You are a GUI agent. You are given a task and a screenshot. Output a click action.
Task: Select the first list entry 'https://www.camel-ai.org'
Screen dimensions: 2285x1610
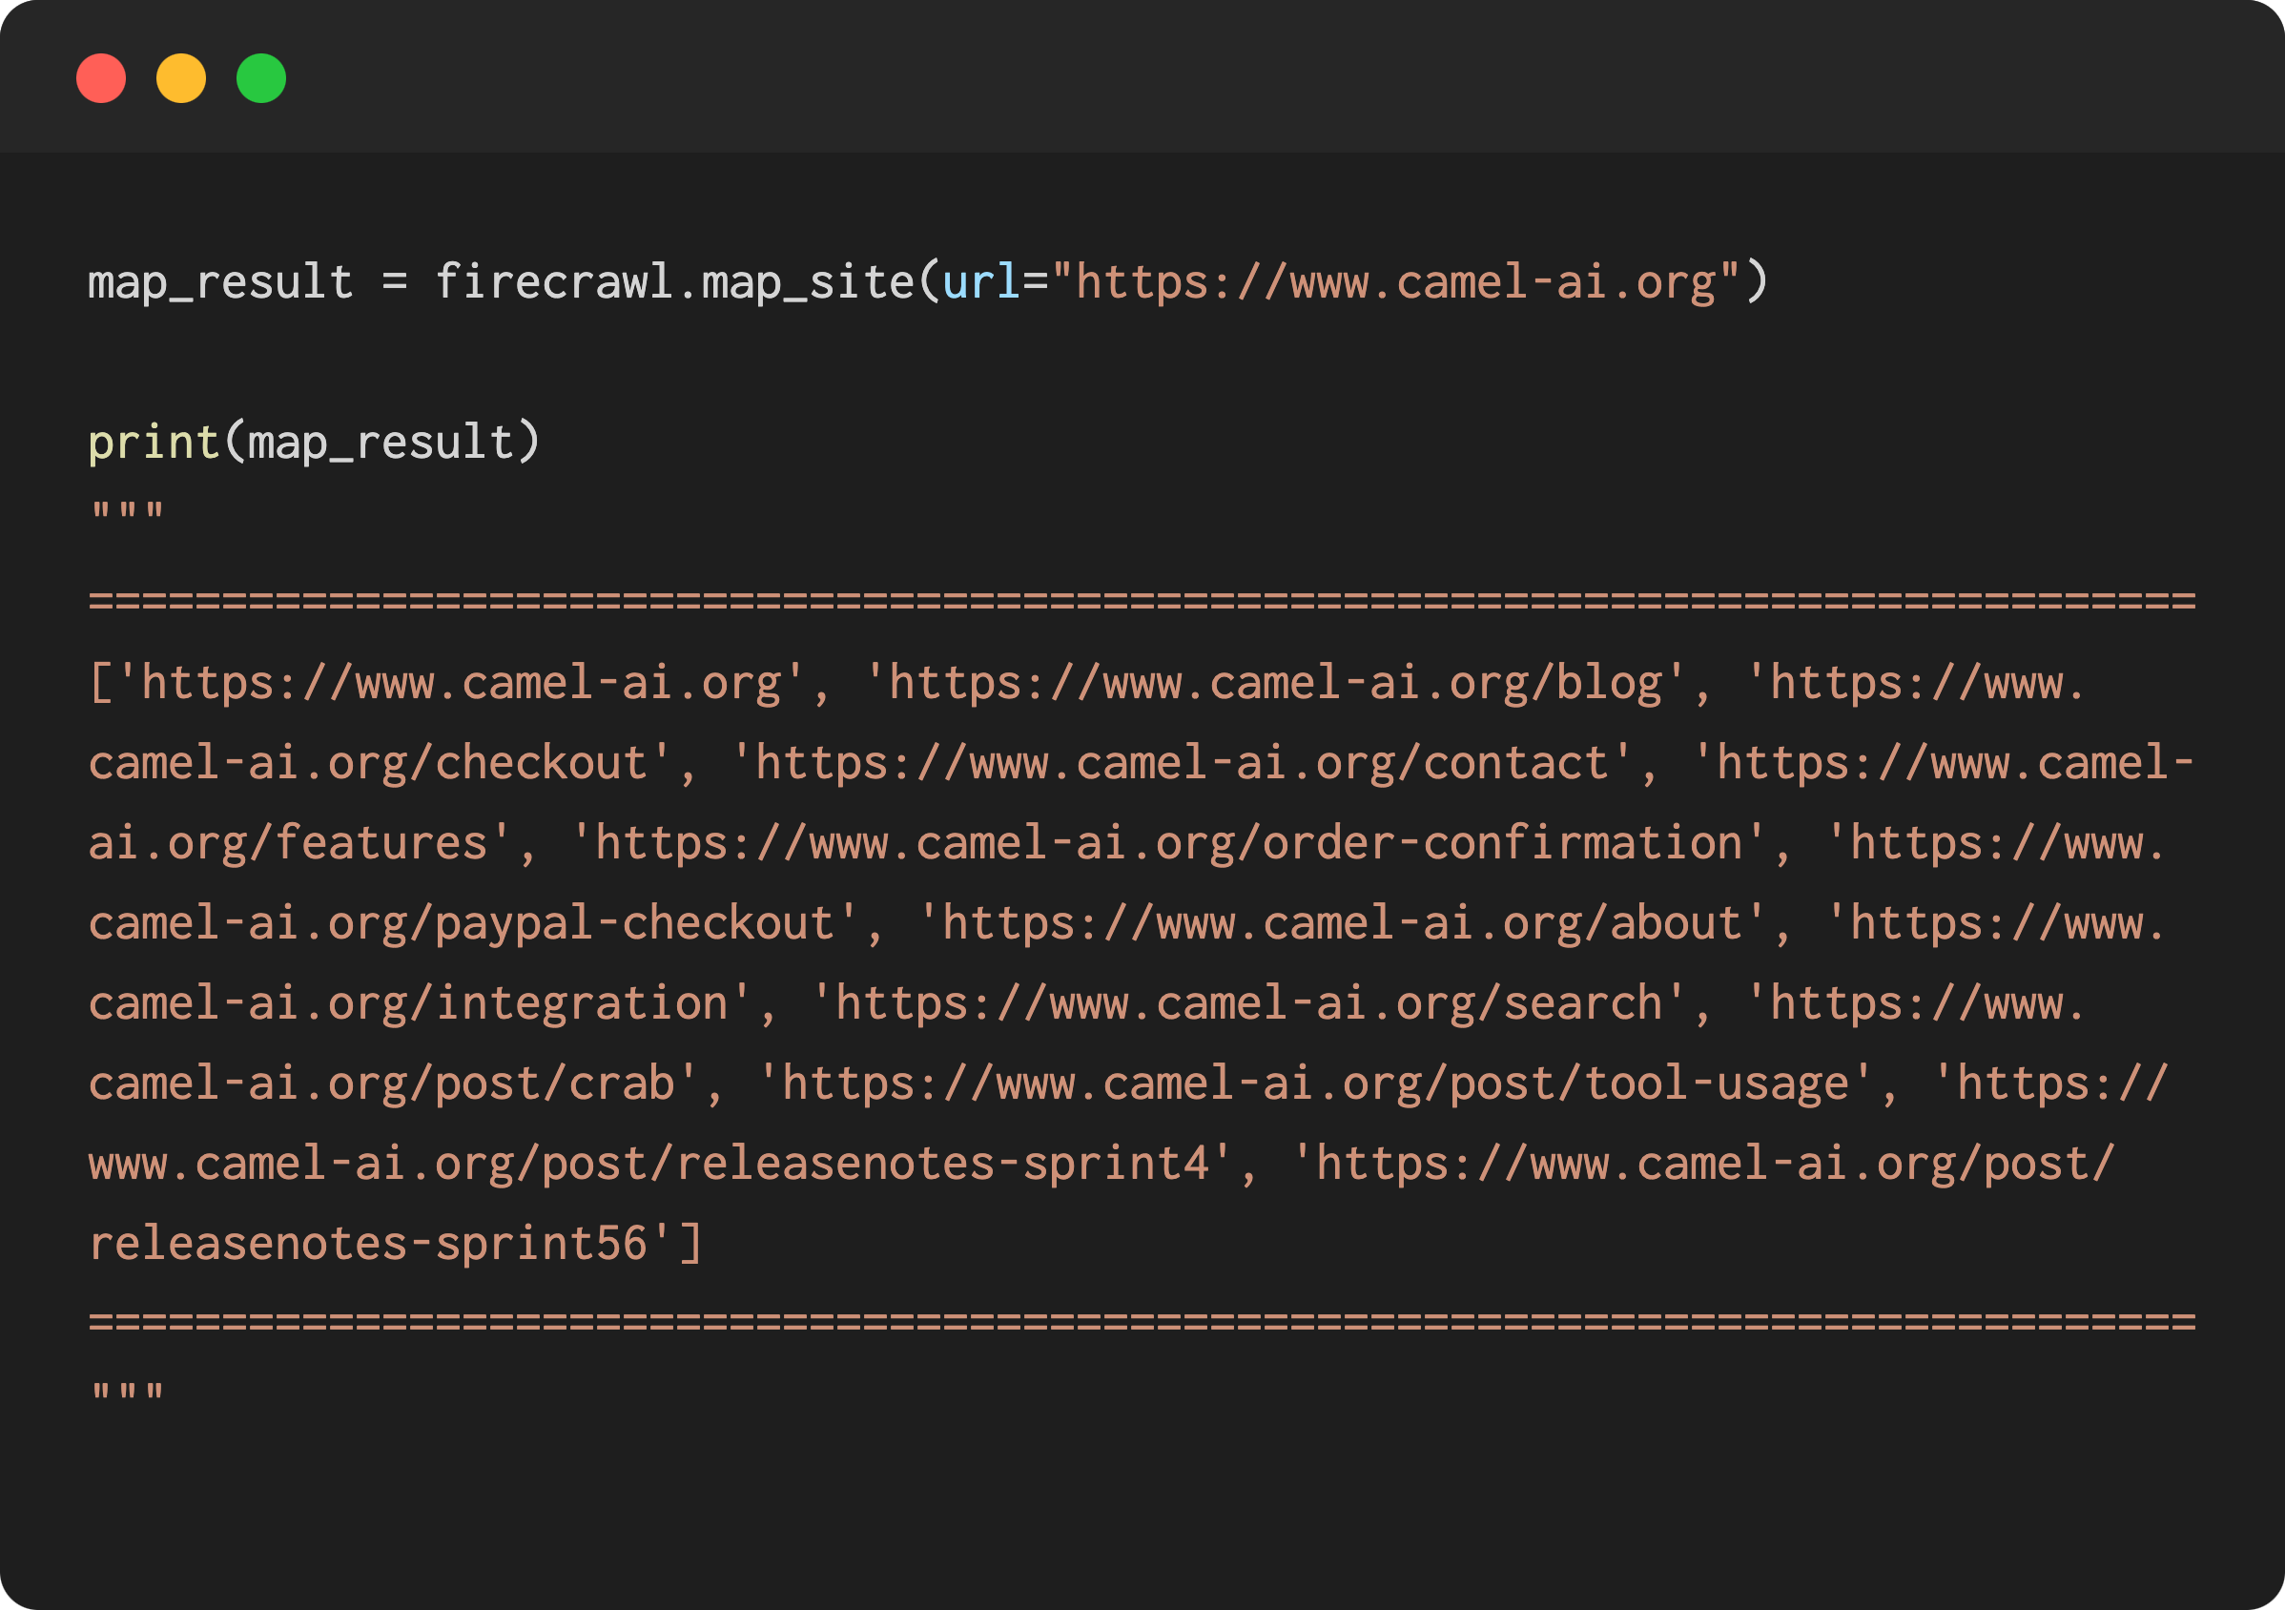pyautogui.click(x=461, y=684)
